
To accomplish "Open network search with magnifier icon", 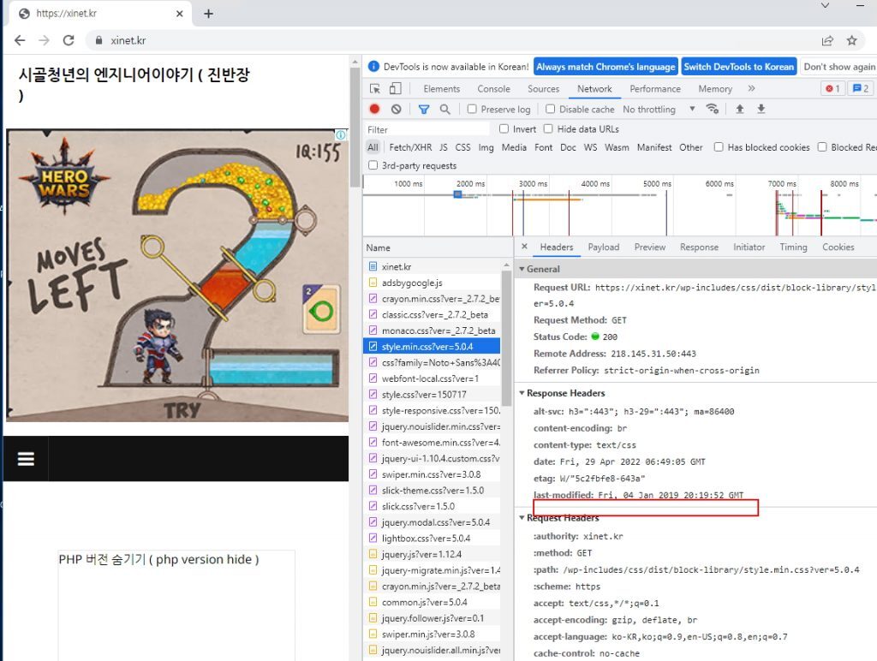I will (x=444, y=109).
